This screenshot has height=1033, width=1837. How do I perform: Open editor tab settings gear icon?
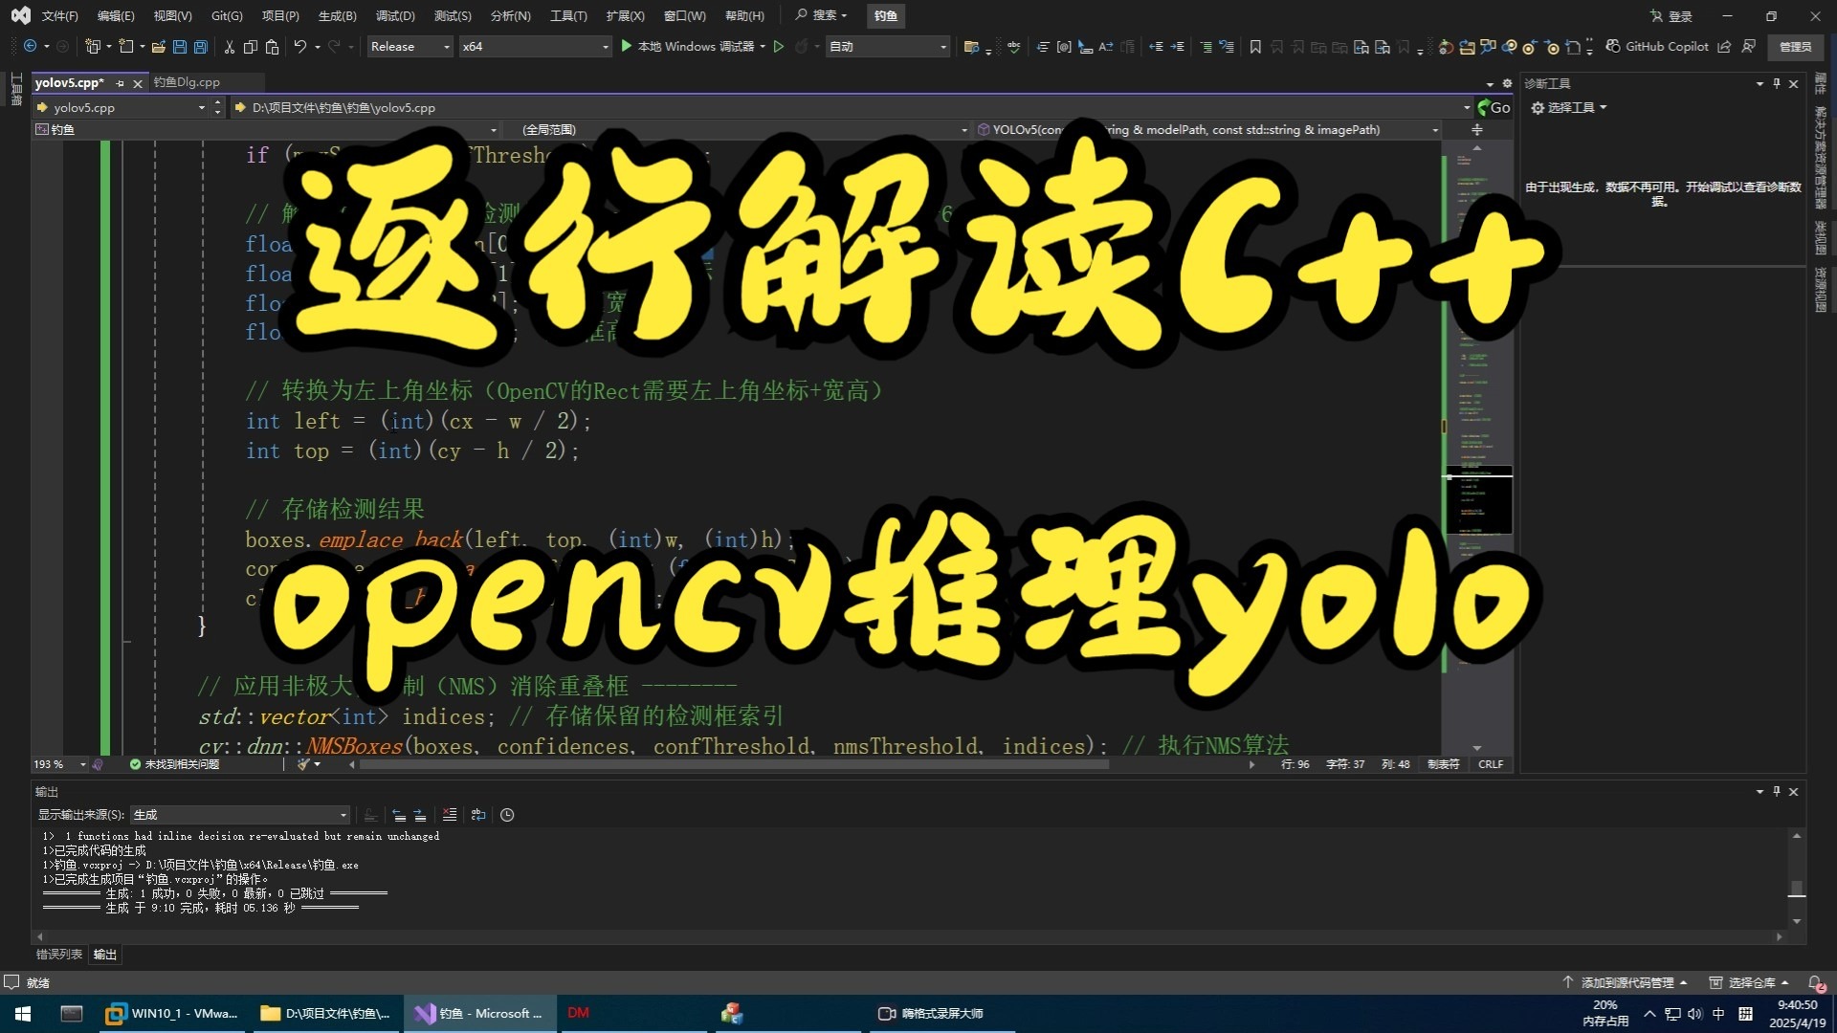point(1507,83)
